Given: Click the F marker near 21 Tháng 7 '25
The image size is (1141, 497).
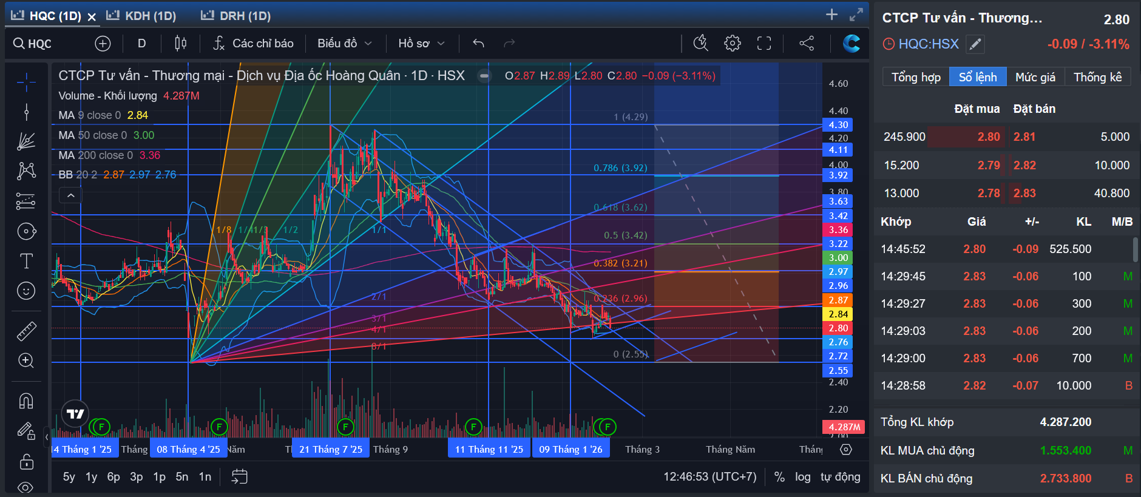Looking at the screenshot, I should click(x=345, y=427).
